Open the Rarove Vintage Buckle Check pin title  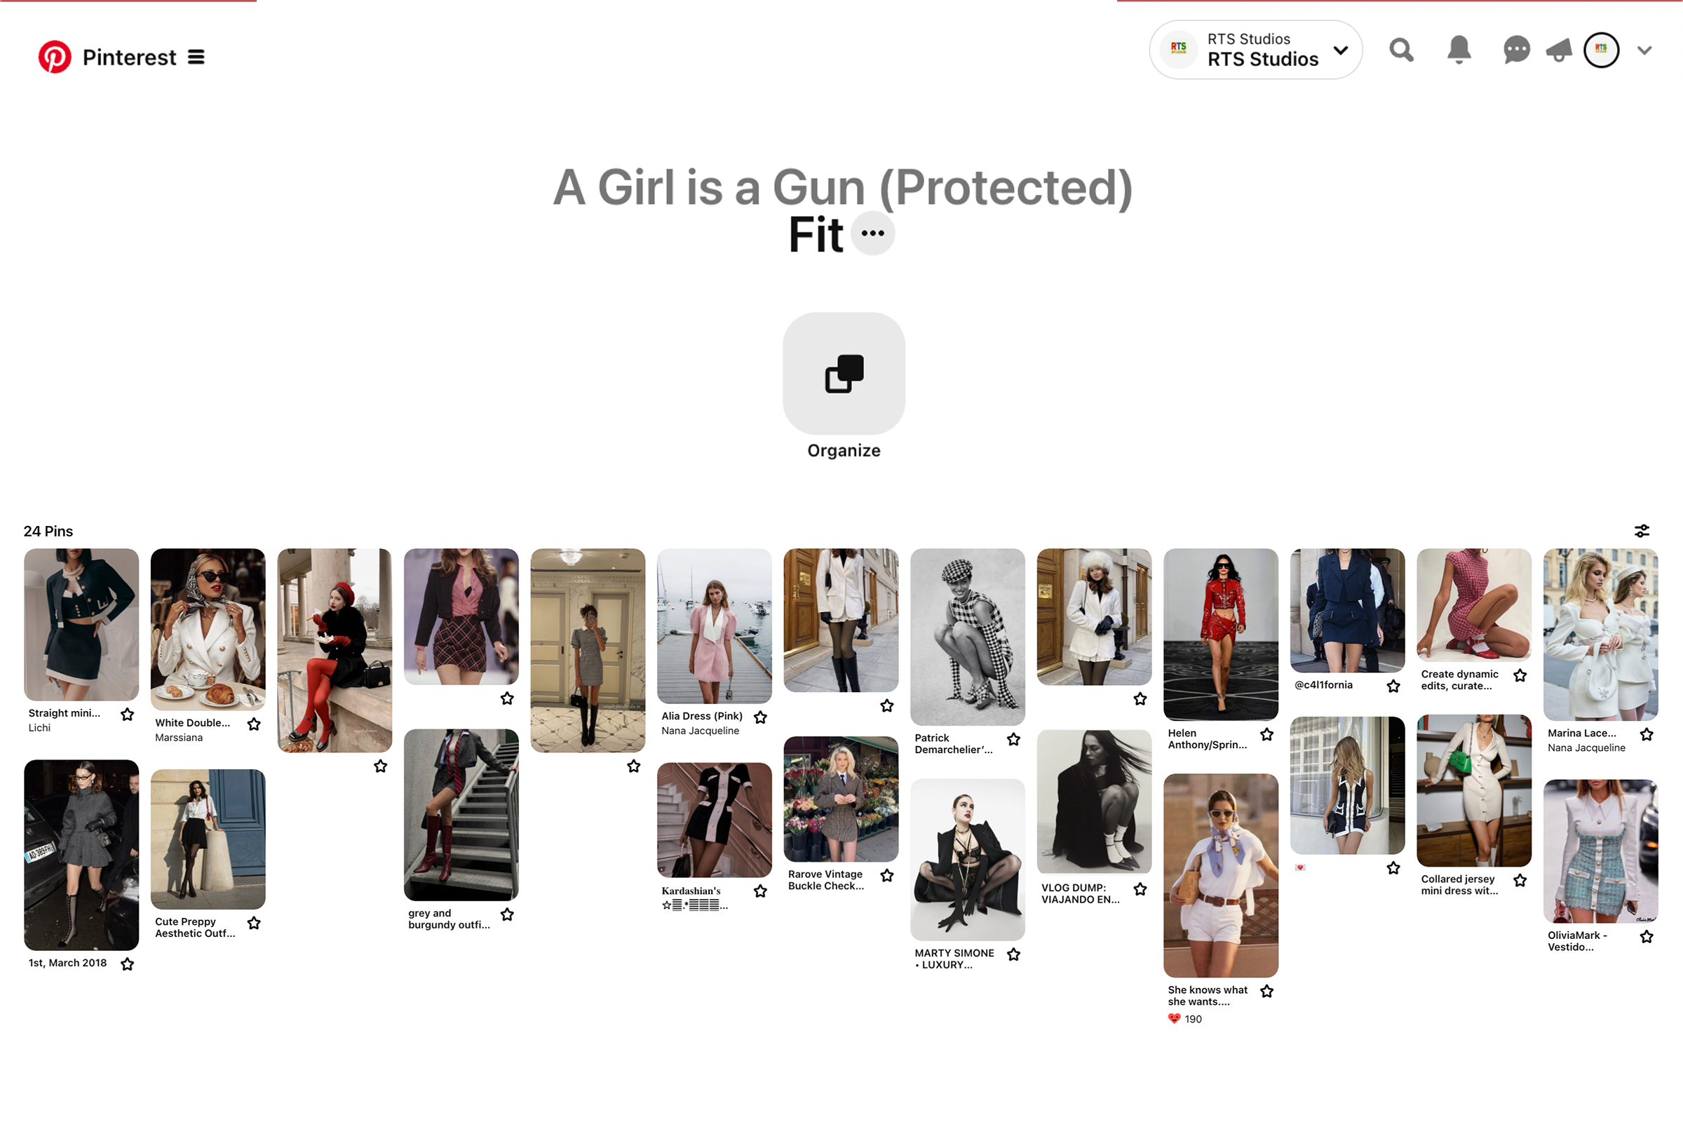(x=826, y=880)
